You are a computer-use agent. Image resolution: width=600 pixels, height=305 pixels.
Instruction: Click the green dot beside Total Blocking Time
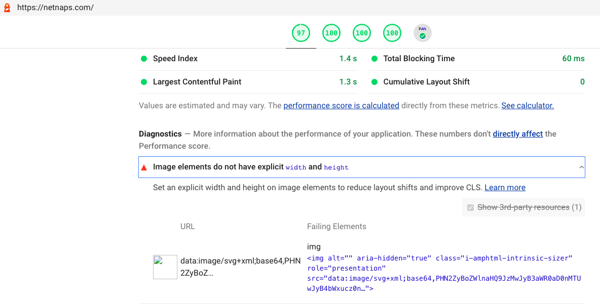click(374, 58)
